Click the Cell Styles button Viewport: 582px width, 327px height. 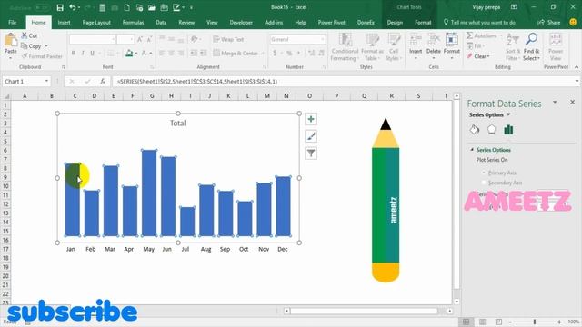(x=394, y=46)
